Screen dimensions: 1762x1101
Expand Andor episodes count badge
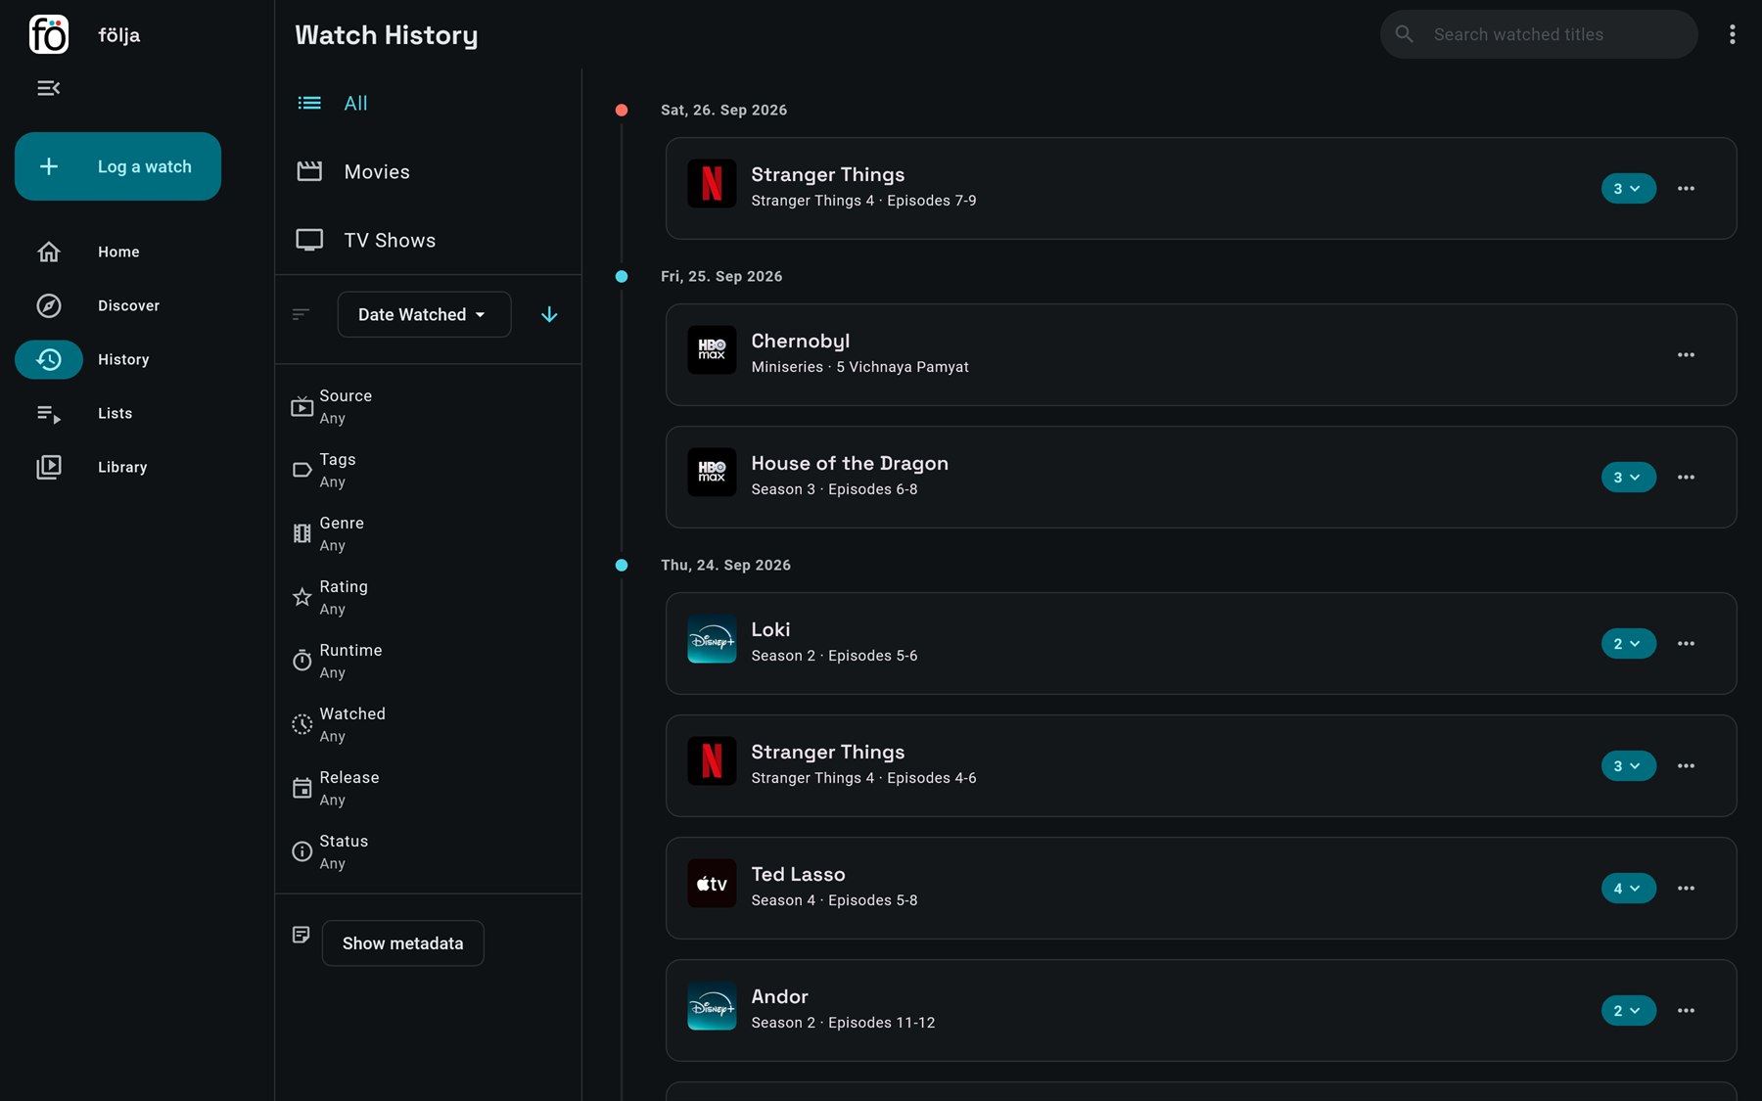click(x=1628, y=1010)
